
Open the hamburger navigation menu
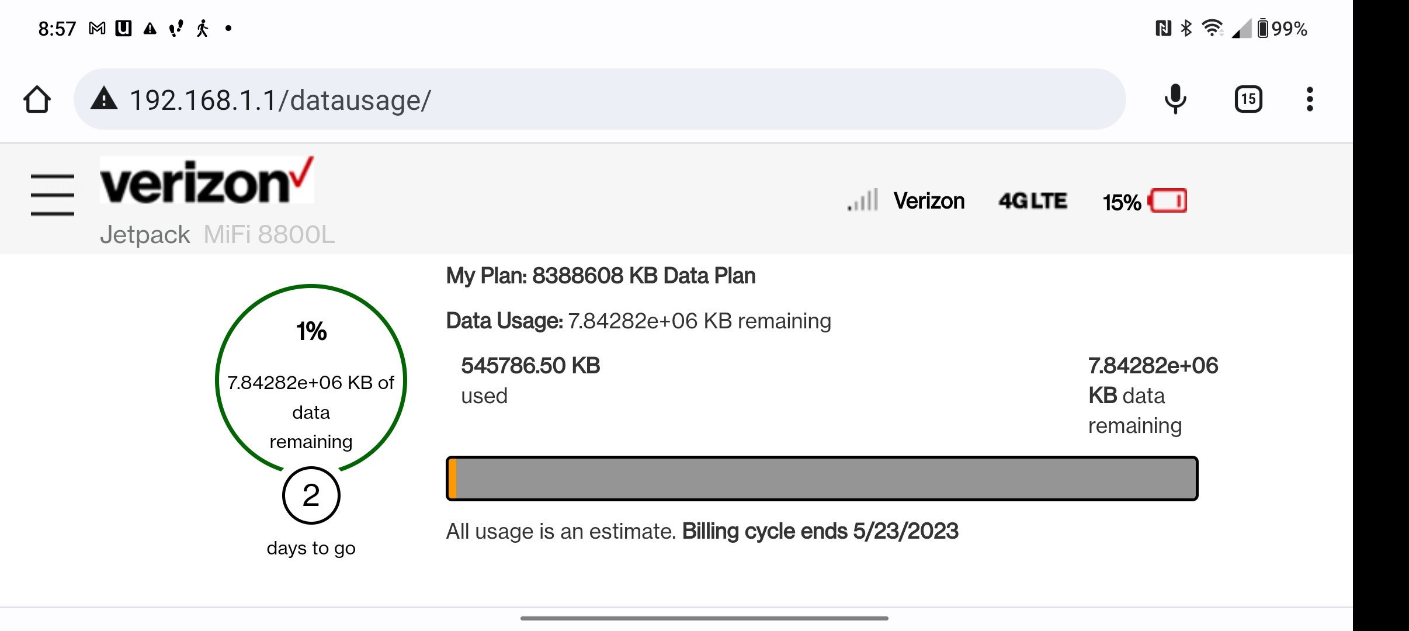53,195
